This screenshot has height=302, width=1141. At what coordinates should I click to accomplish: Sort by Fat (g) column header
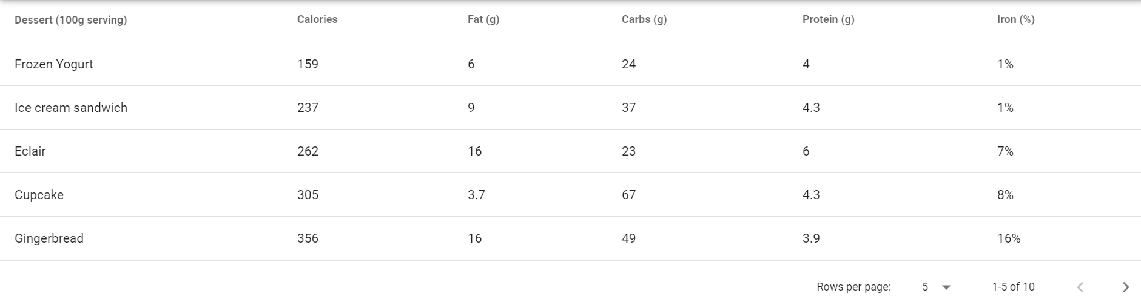483,19
